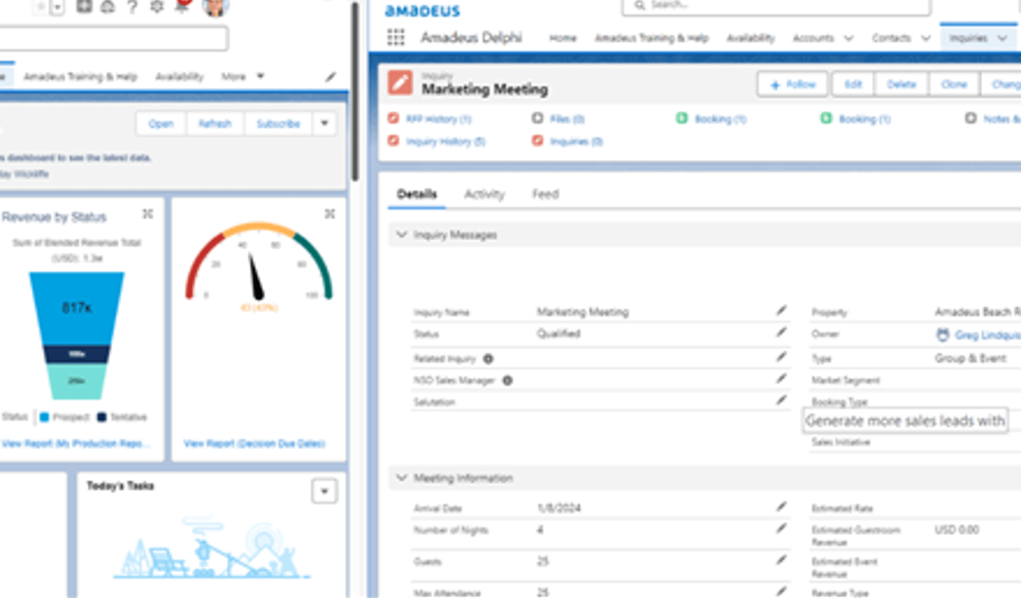Collapse the Meeting Information section

[x=401, y=477]
